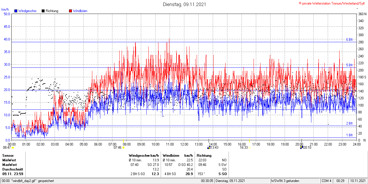Click the 180 S label on the direction axis
368x184 pixels.
point(362,77)
